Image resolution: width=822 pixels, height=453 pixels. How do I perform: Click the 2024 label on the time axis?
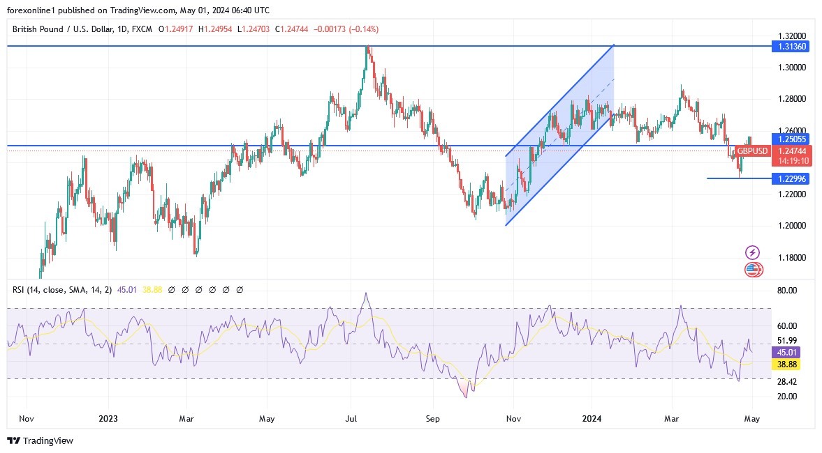[592, 419]
